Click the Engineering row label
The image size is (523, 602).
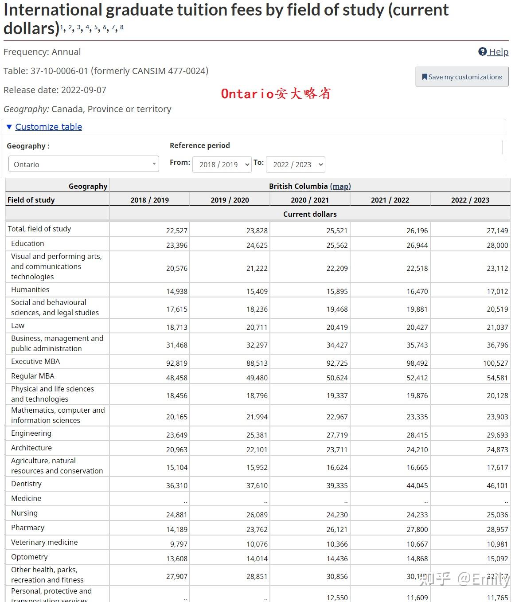(x=31, y=434)
